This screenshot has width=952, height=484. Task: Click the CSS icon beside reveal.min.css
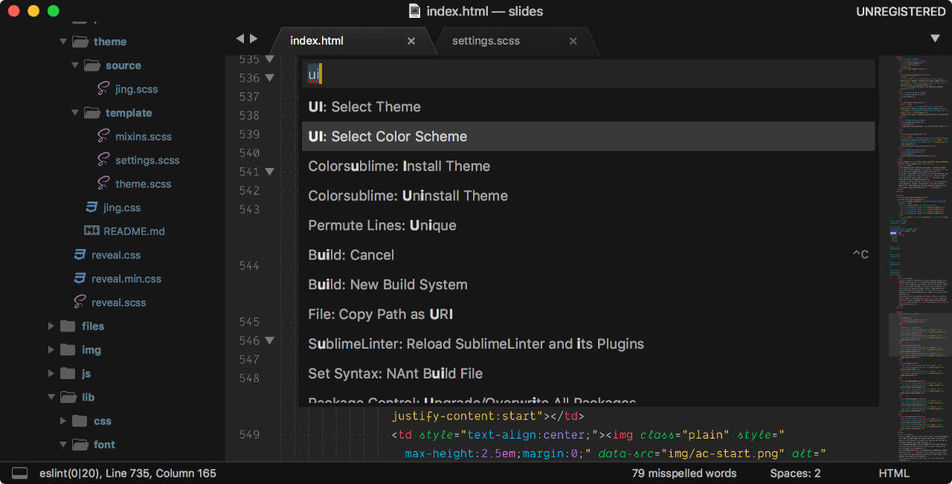tap(81, 279)
